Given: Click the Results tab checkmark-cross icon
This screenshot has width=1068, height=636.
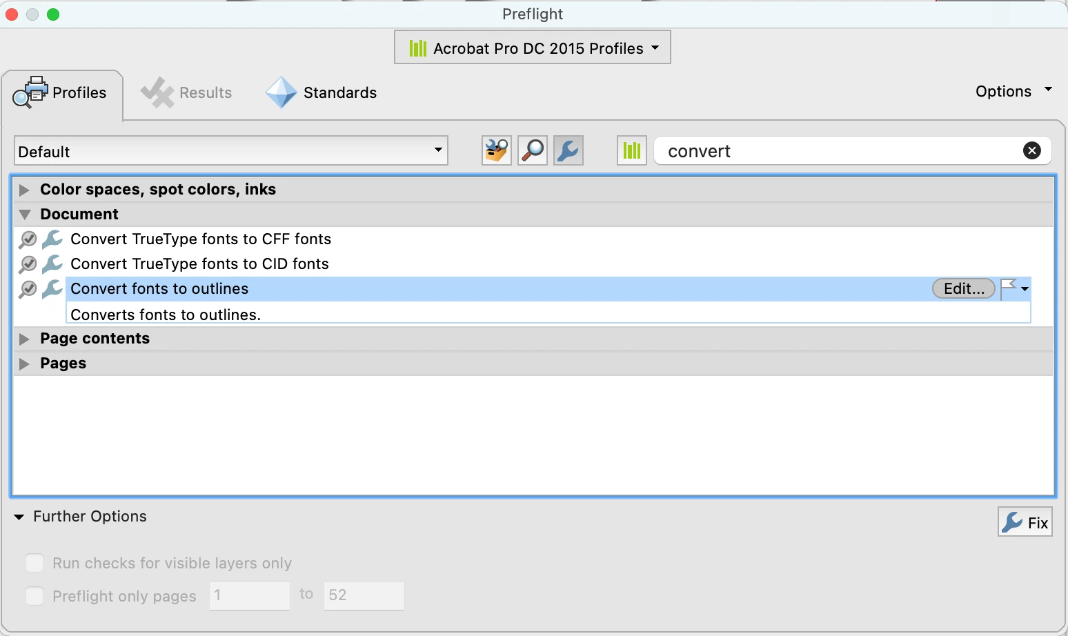Looking at the screenshot, I should click(157, 92).
